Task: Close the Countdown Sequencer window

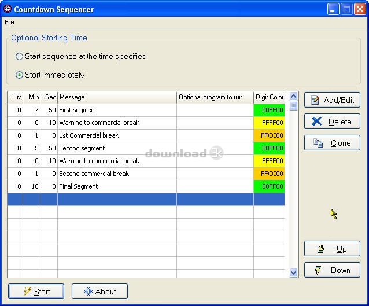Action: pyautogui.click(x=360, y=9)
